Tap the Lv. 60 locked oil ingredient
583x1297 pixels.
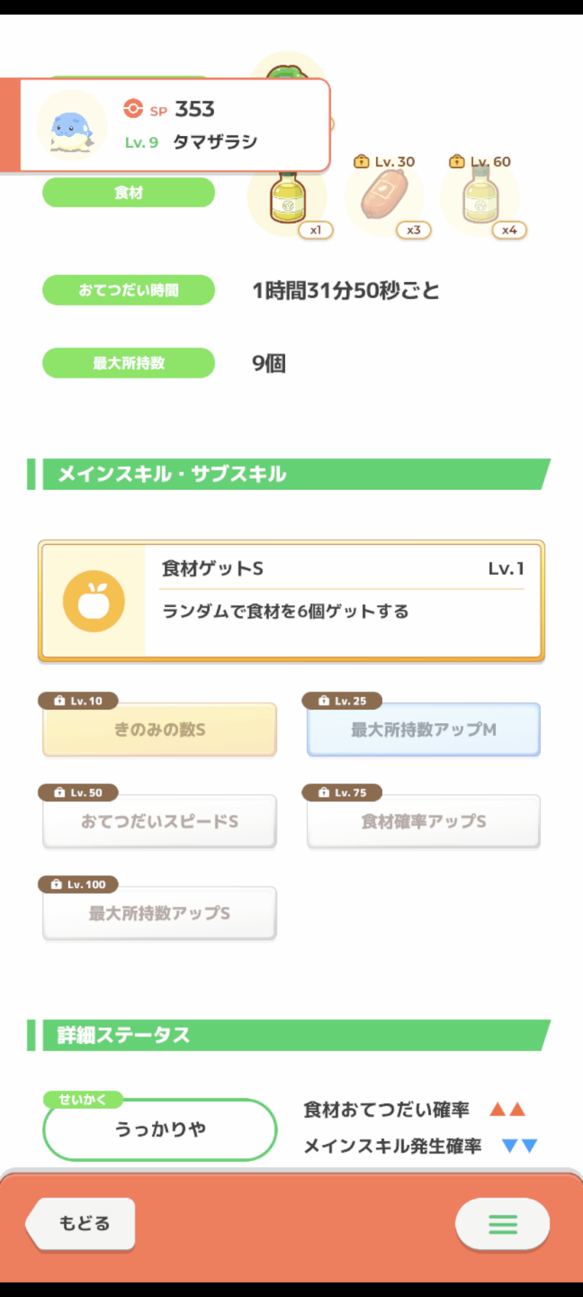coord(481,198)
